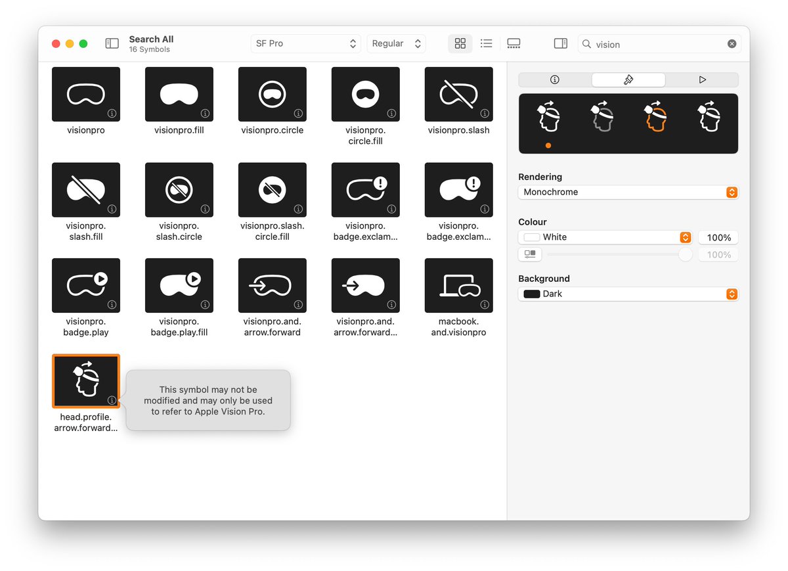Select the visionpro.slash.circle symbol
Viewport: 788px width, 571px height.
pyautogui.click(x=179, y=190)
